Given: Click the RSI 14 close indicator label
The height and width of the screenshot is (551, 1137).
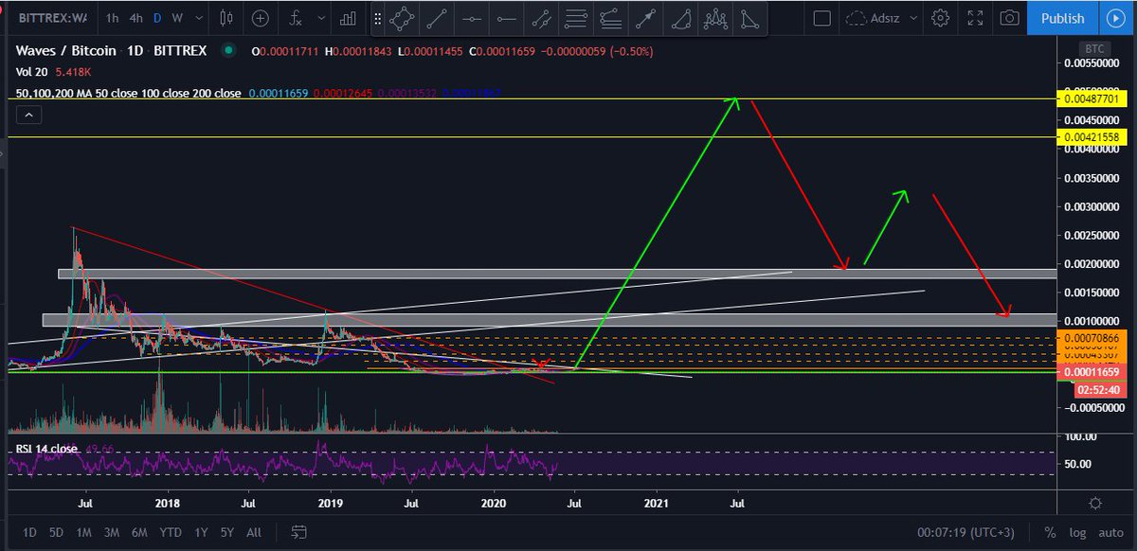Looking at the screenshot, I should (45, 449).
